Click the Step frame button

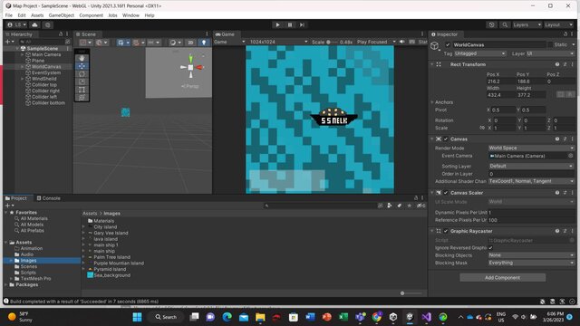[x=302, y=24]
